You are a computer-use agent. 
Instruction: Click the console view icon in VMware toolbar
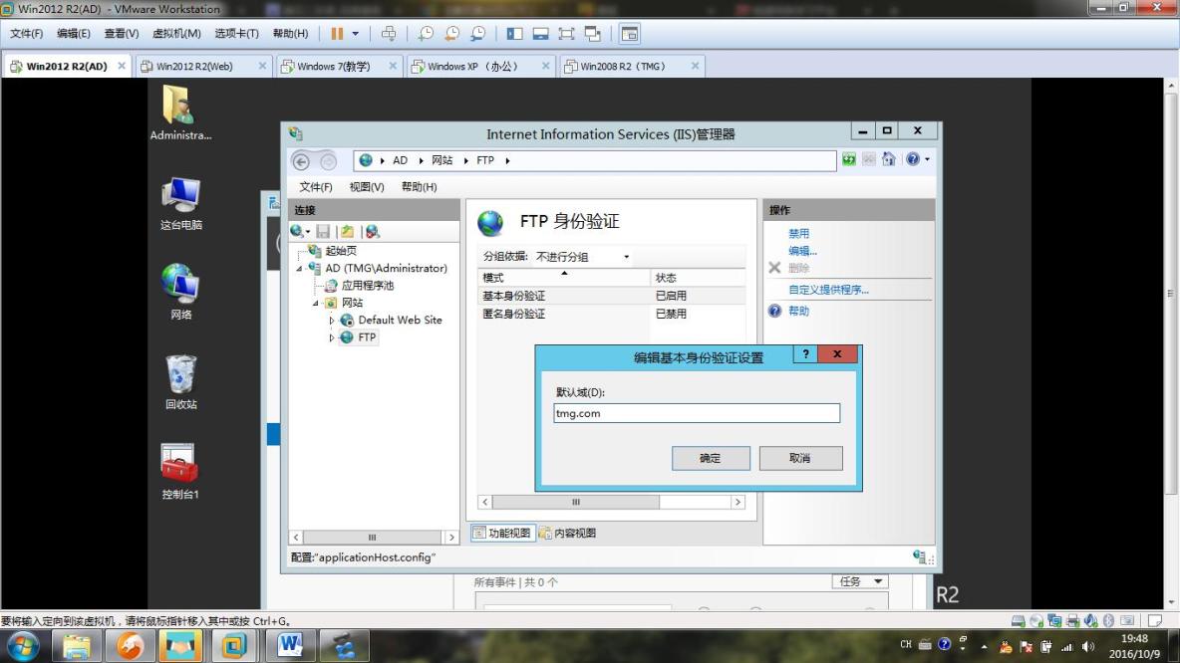[x=629, y=34]
